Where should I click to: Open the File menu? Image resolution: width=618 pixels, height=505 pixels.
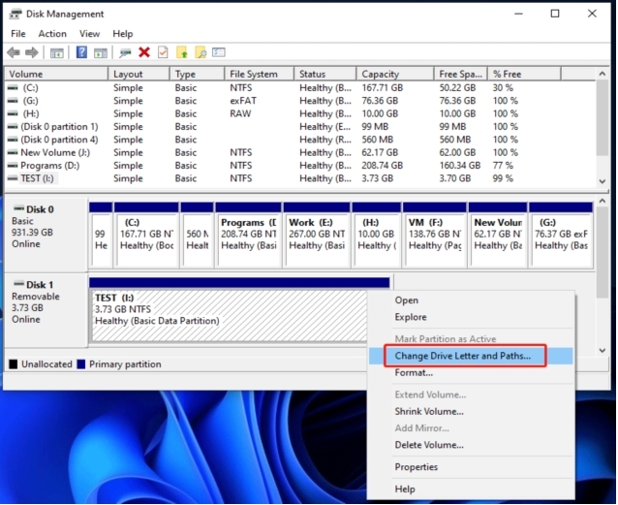tap(17, 34)
